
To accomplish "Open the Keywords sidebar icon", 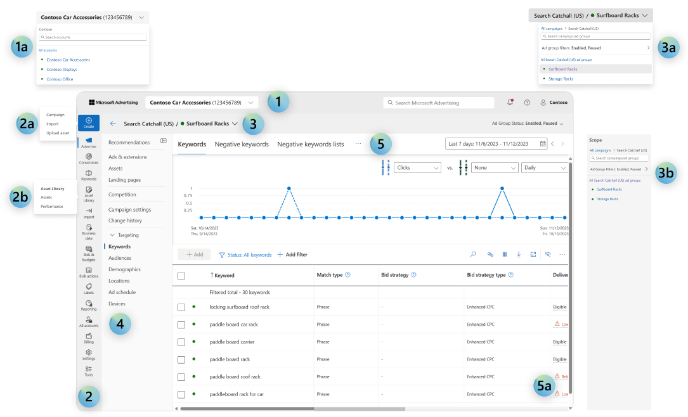I will point(89,176).
